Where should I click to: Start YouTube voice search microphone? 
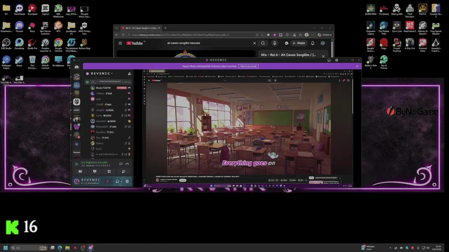point(275,43)
